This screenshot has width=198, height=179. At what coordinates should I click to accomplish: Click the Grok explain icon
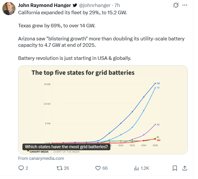coord(176,5)
